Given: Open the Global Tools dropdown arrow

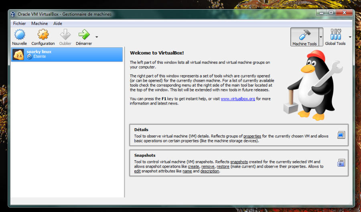Looking at the screenshot, I should click(x=350, y=37).
